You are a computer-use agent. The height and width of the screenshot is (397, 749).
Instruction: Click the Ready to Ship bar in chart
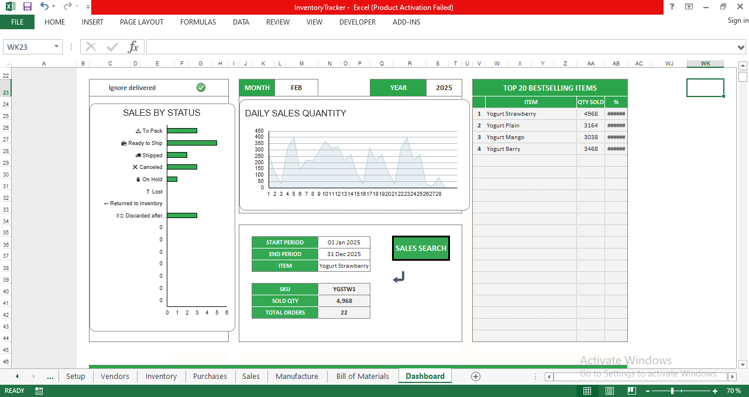coord(192,143)
